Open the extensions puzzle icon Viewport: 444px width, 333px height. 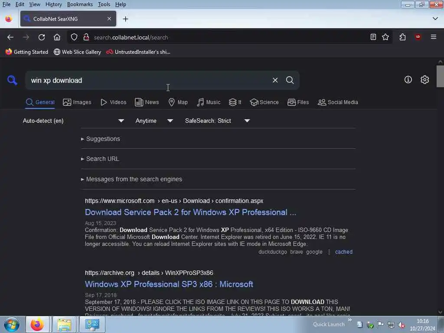point(402,37)
